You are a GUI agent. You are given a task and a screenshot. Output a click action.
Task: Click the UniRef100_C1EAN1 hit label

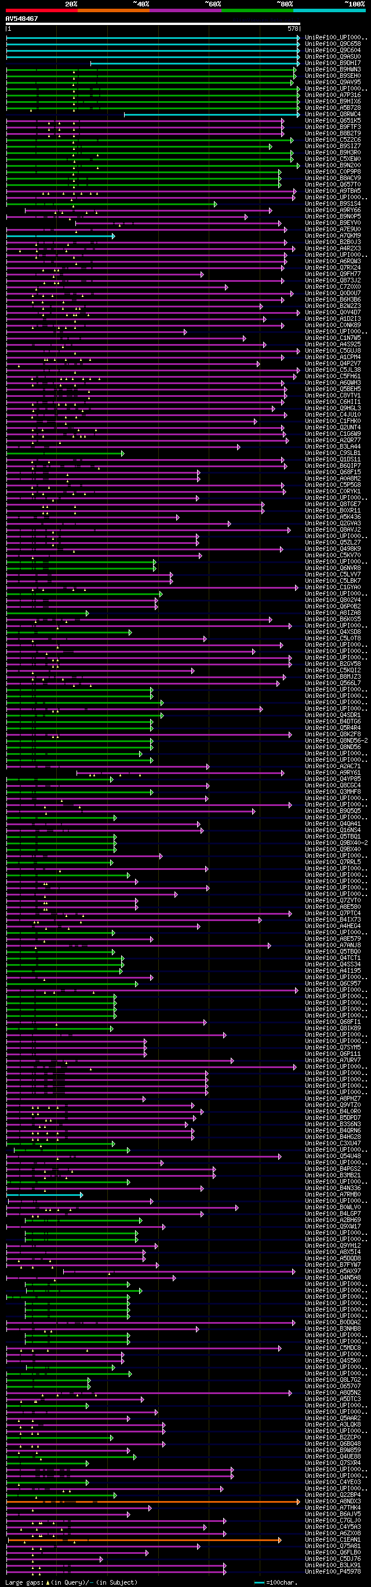(x=333, y=1539)
